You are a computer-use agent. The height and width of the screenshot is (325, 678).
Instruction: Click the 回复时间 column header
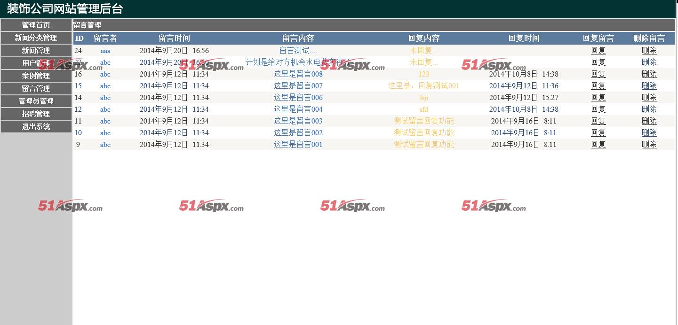pyautogui.click(x=524, y=38)
